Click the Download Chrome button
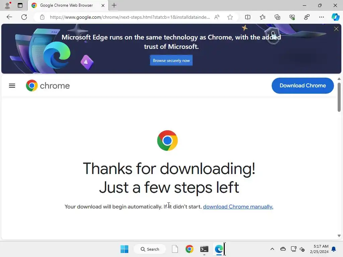The image size is (343, 257). click(x=302, y=85)
